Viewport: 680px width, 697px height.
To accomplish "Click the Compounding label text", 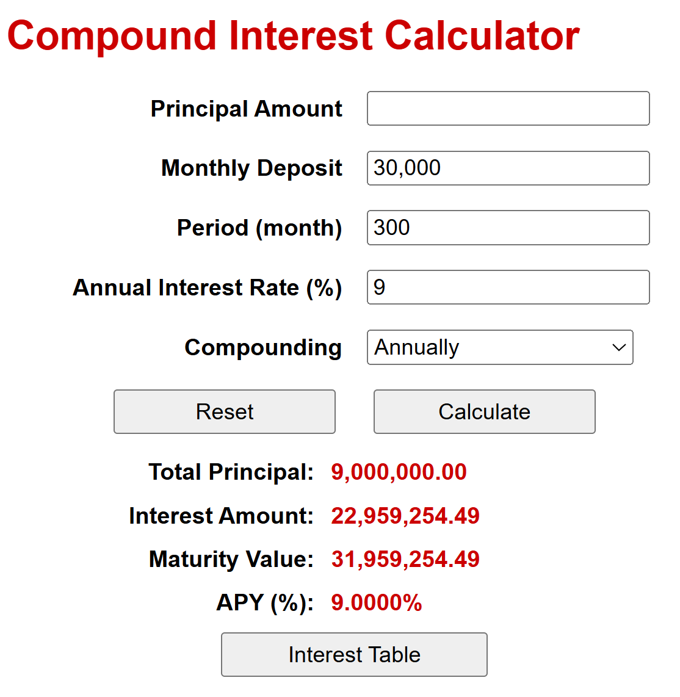I will click(x=263, y=348).
